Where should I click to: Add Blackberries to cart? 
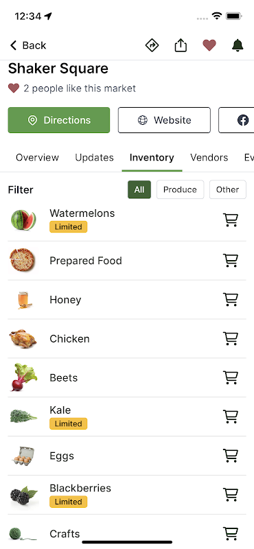pos(231,494)
